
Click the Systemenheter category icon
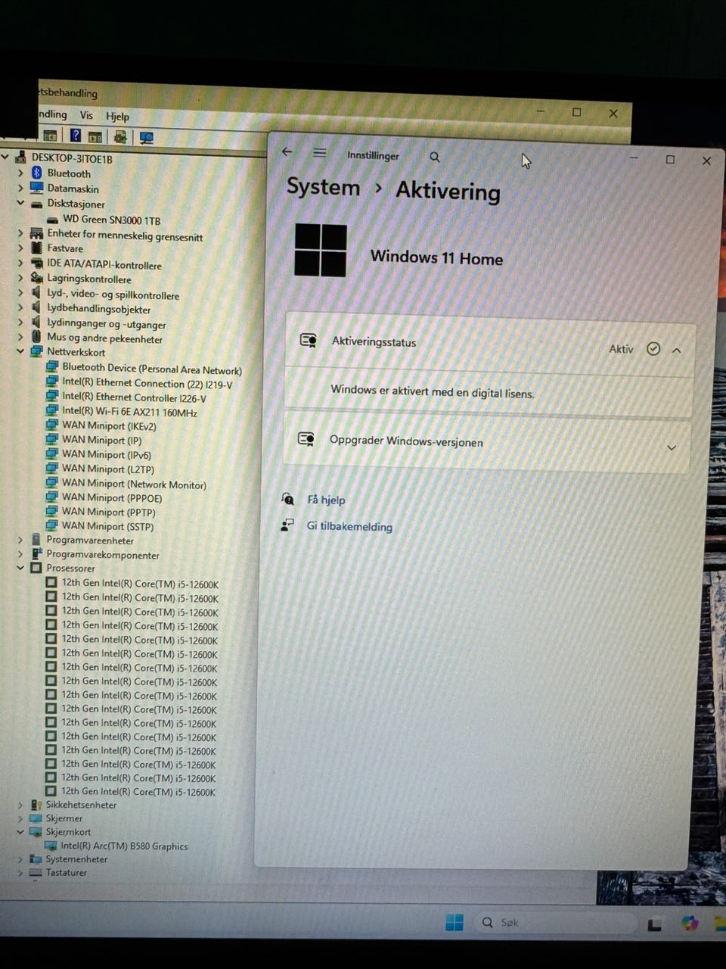[x=36, y=859]
